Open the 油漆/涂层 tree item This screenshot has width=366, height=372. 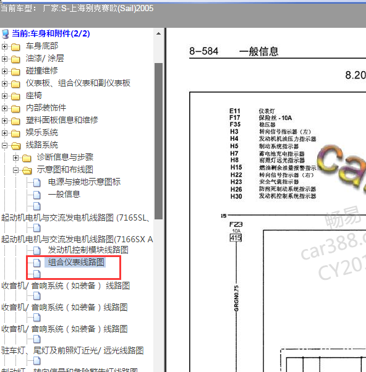point(45,58)
